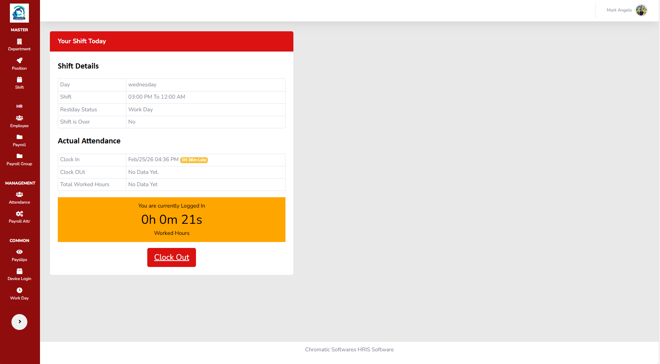The image size is (660, 364).
Task: Go to the Department menu label
Action: click(x=19, y=49)
